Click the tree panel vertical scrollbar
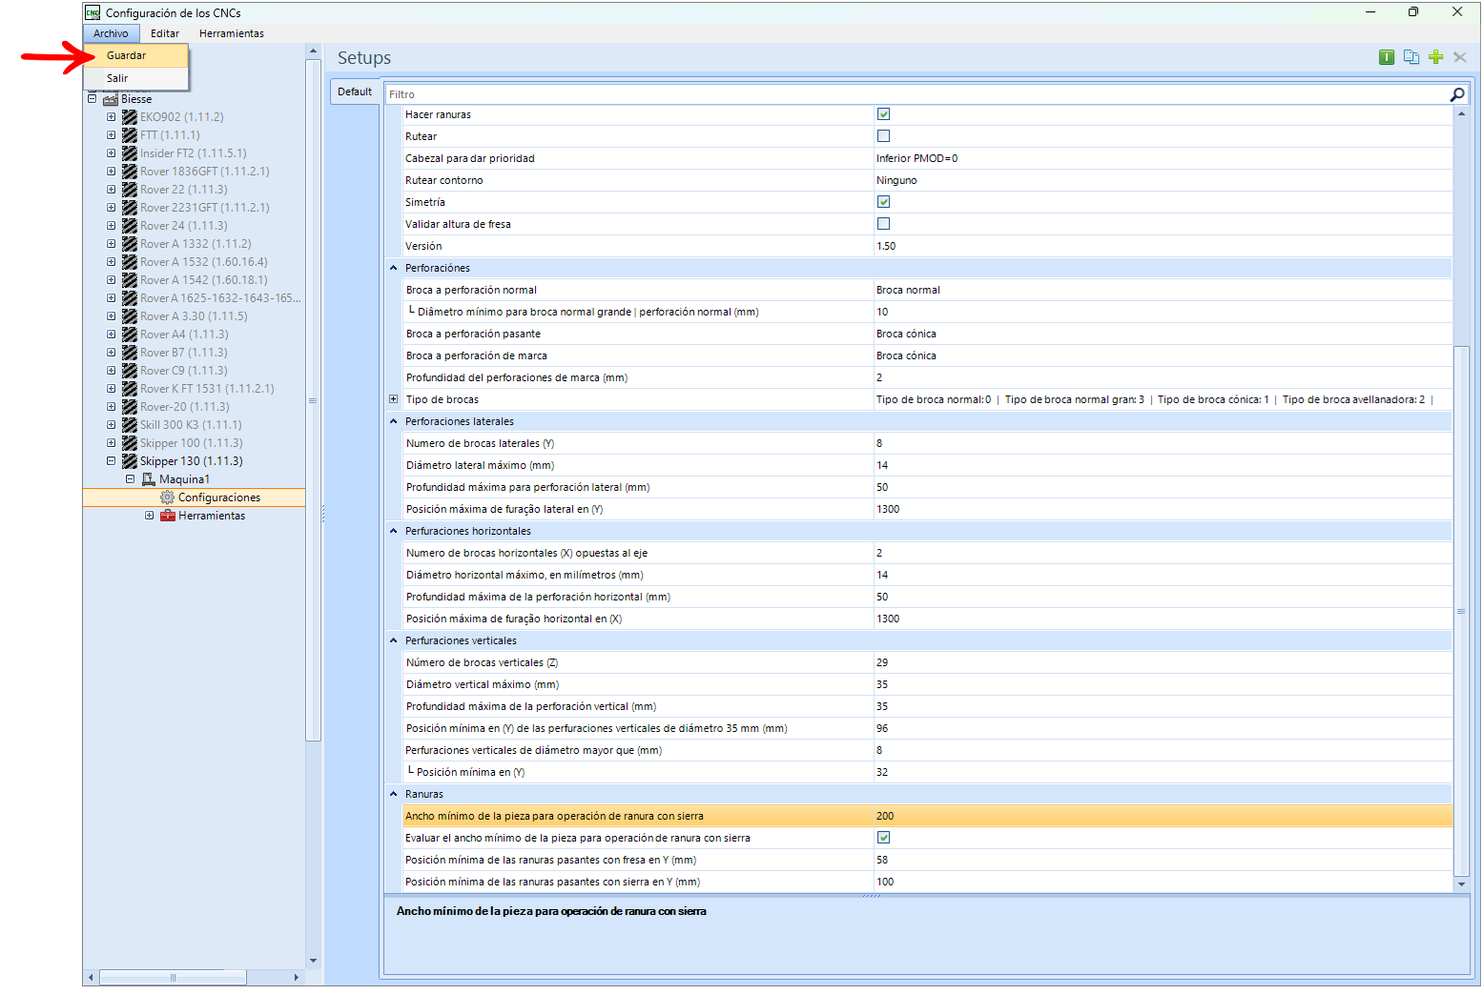Screen dimensions: 1482x995 coord(313,400)
